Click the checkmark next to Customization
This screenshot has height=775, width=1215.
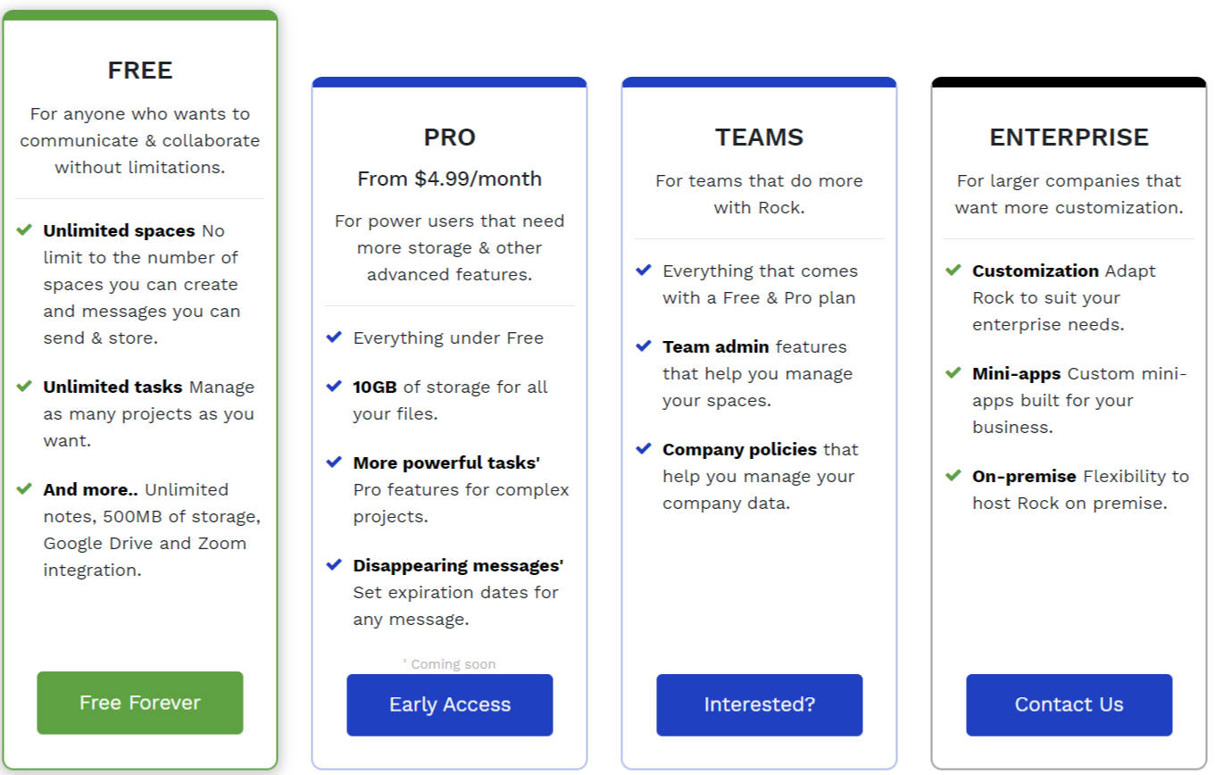(953, 271)
